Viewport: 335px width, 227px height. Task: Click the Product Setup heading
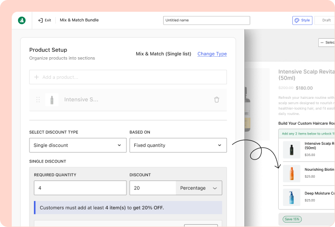pyautogui.click(x=48, y=50)
